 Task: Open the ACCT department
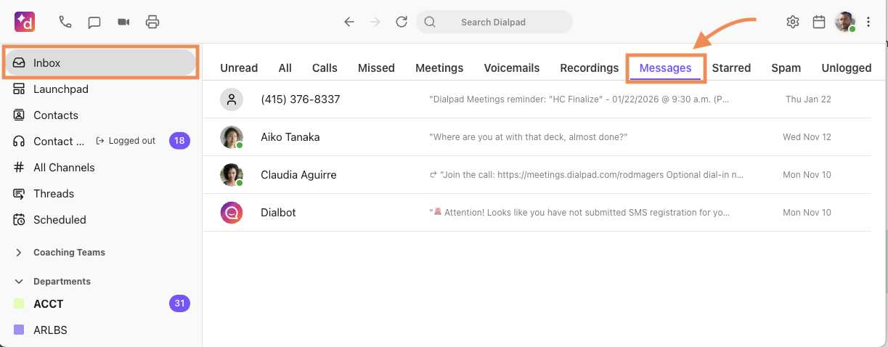(x=101, y=304)
